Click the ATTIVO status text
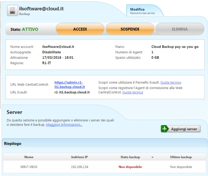 (x=30, y=29)
